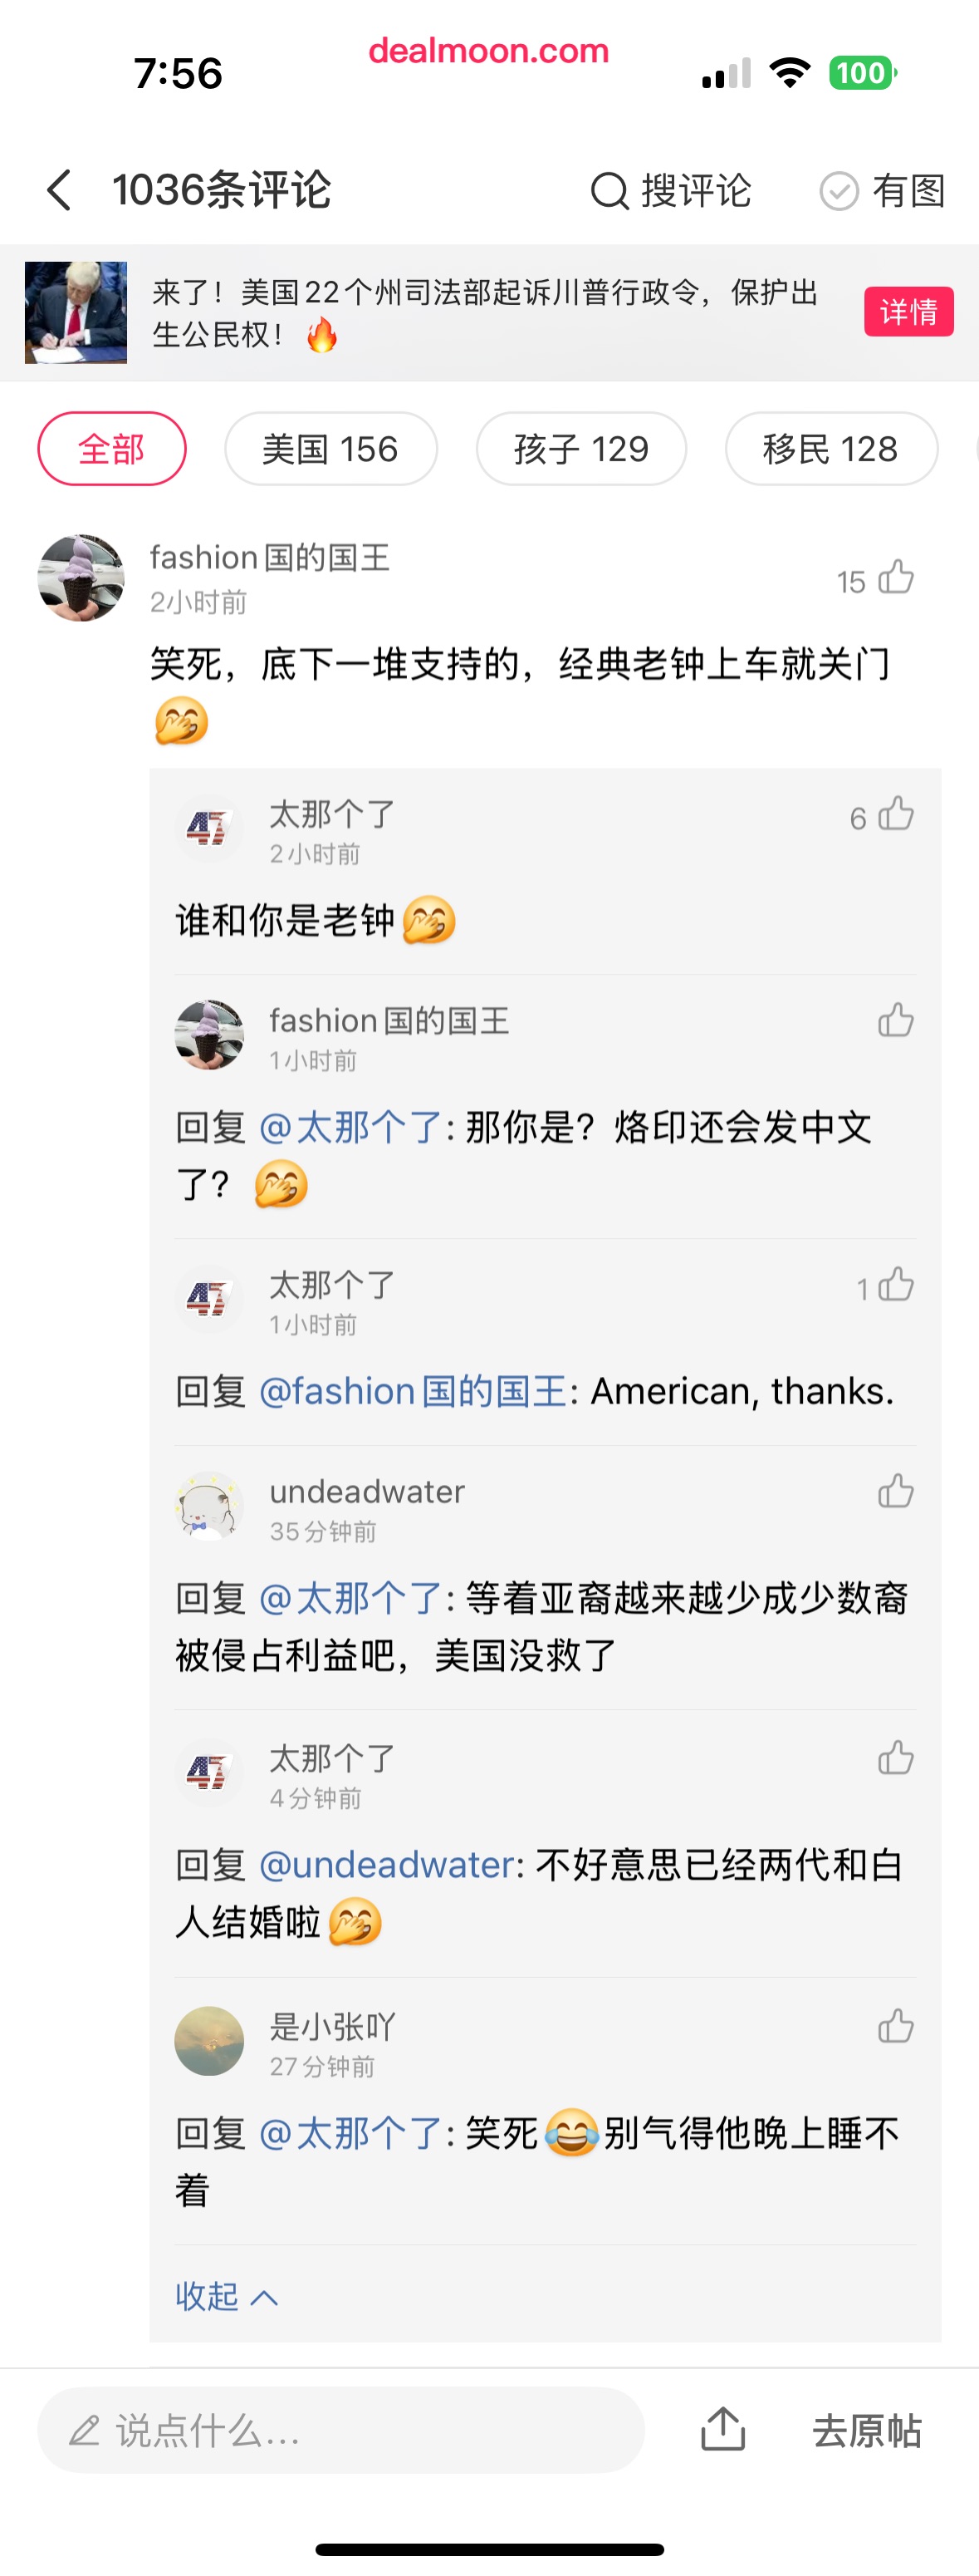Open article details via 详情 button

click(x=908, y=312)
